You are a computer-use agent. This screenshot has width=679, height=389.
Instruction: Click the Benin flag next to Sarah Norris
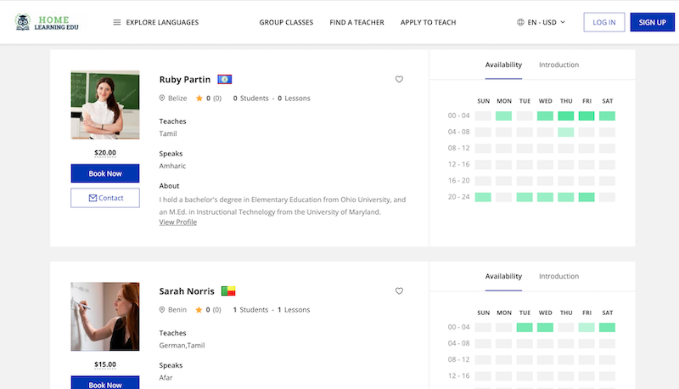click(228, 291)
